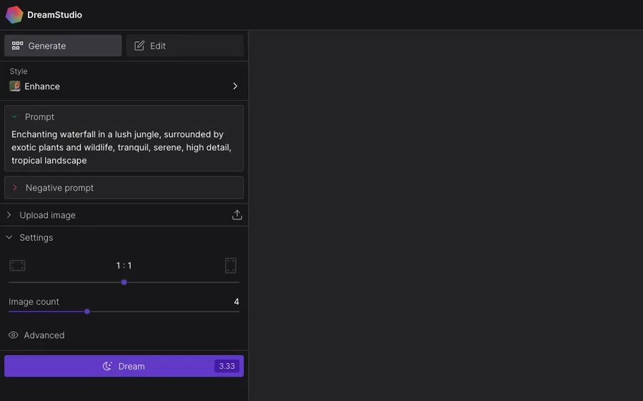This screenshot has height=401, width=643.
Task: Switch to the Generate tab
Action: (x=63, y=46)
